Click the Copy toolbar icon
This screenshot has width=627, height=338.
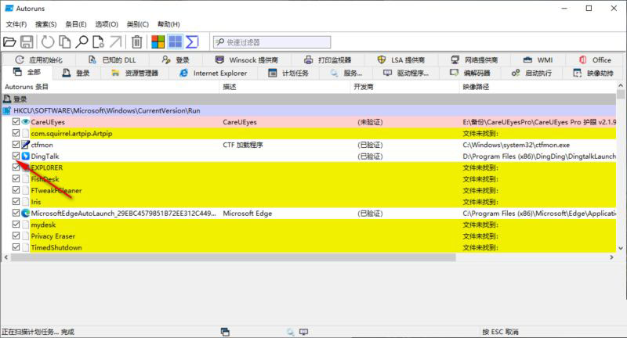pyautogui.click(x=65, y=42)
